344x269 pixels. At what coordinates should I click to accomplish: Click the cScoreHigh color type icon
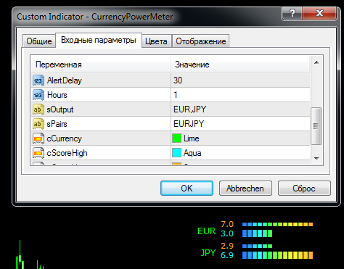(38, 153)
